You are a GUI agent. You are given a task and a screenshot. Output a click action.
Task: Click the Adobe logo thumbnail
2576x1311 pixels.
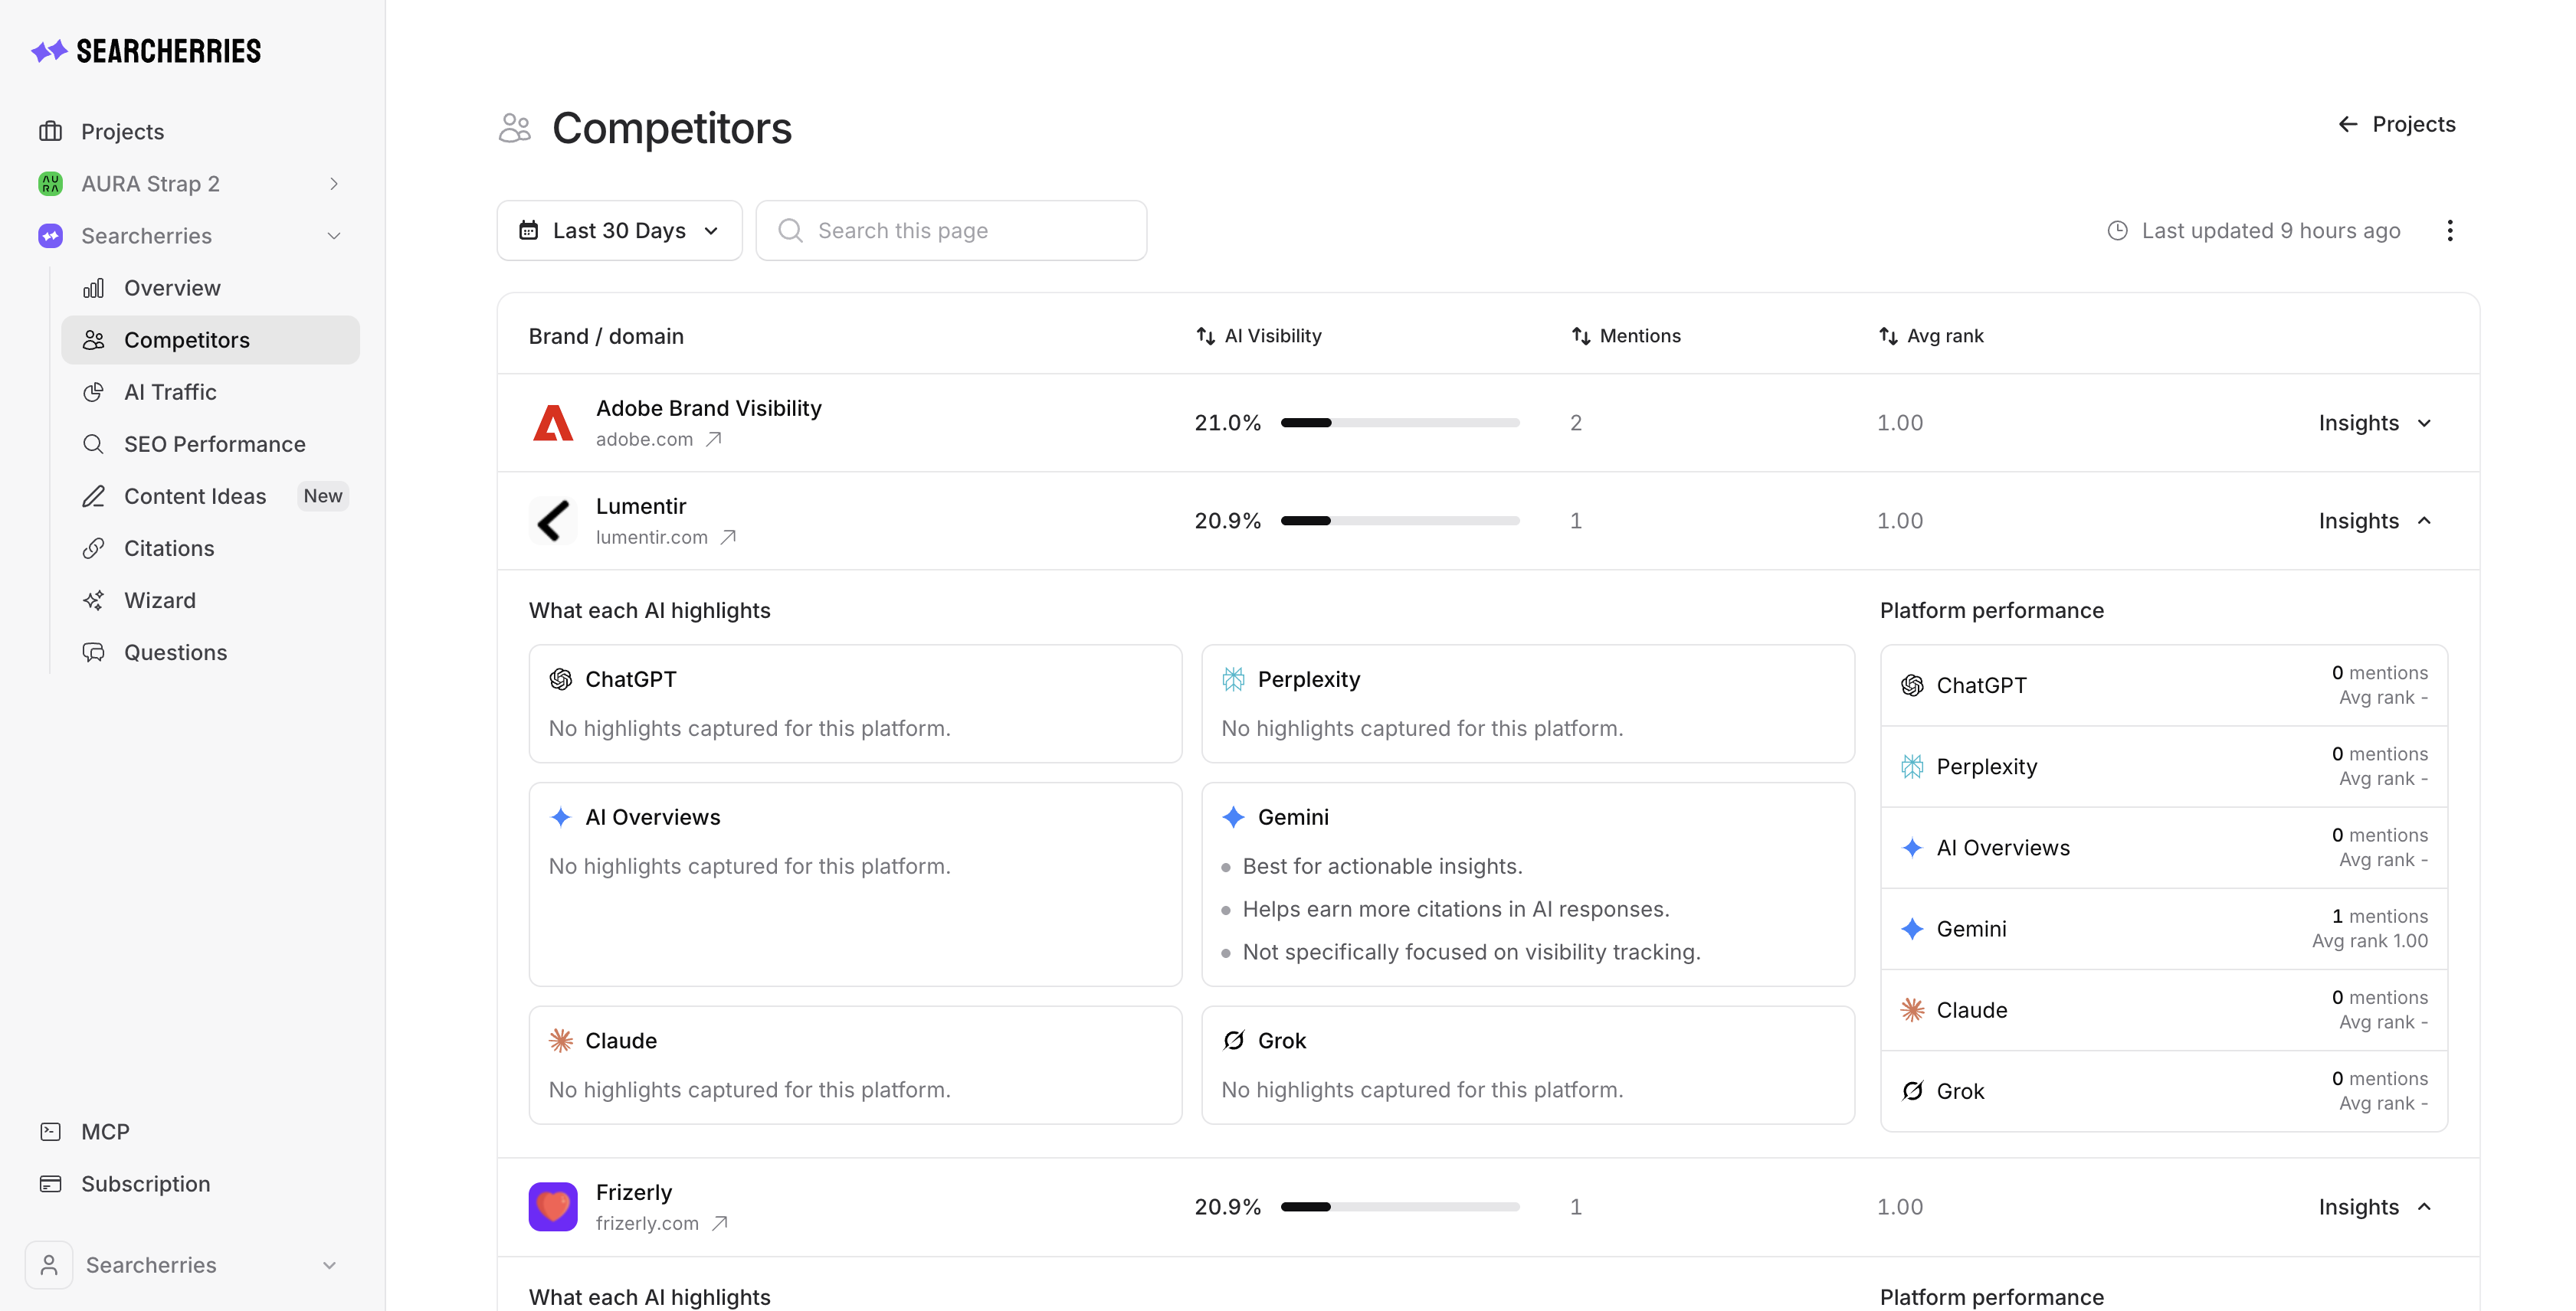pyautogui.click(x=553, y=423)
